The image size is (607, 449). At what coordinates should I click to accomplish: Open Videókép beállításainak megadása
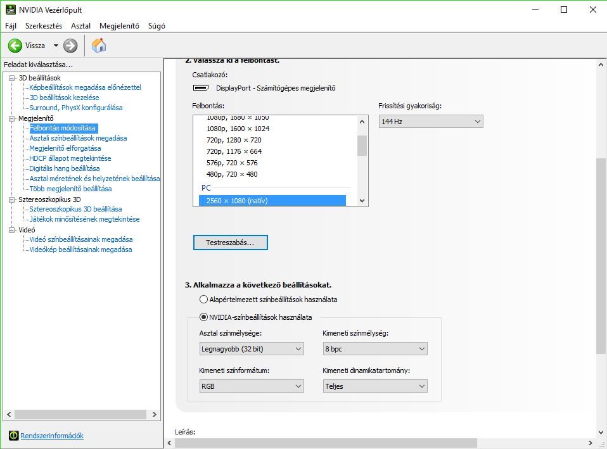click(x=80, y=250)
